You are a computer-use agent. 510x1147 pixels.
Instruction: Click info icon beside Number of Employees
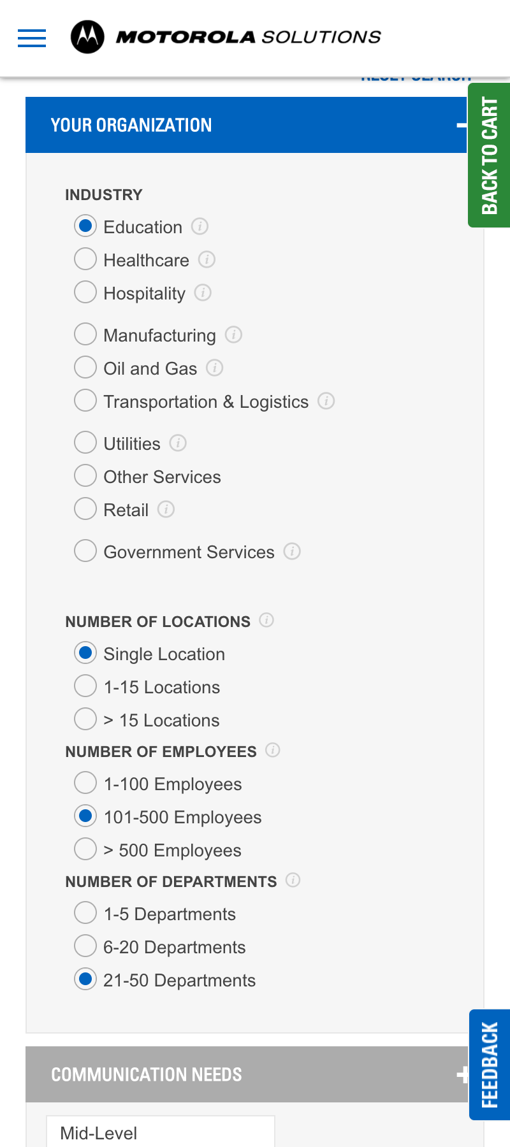[272, 750]
